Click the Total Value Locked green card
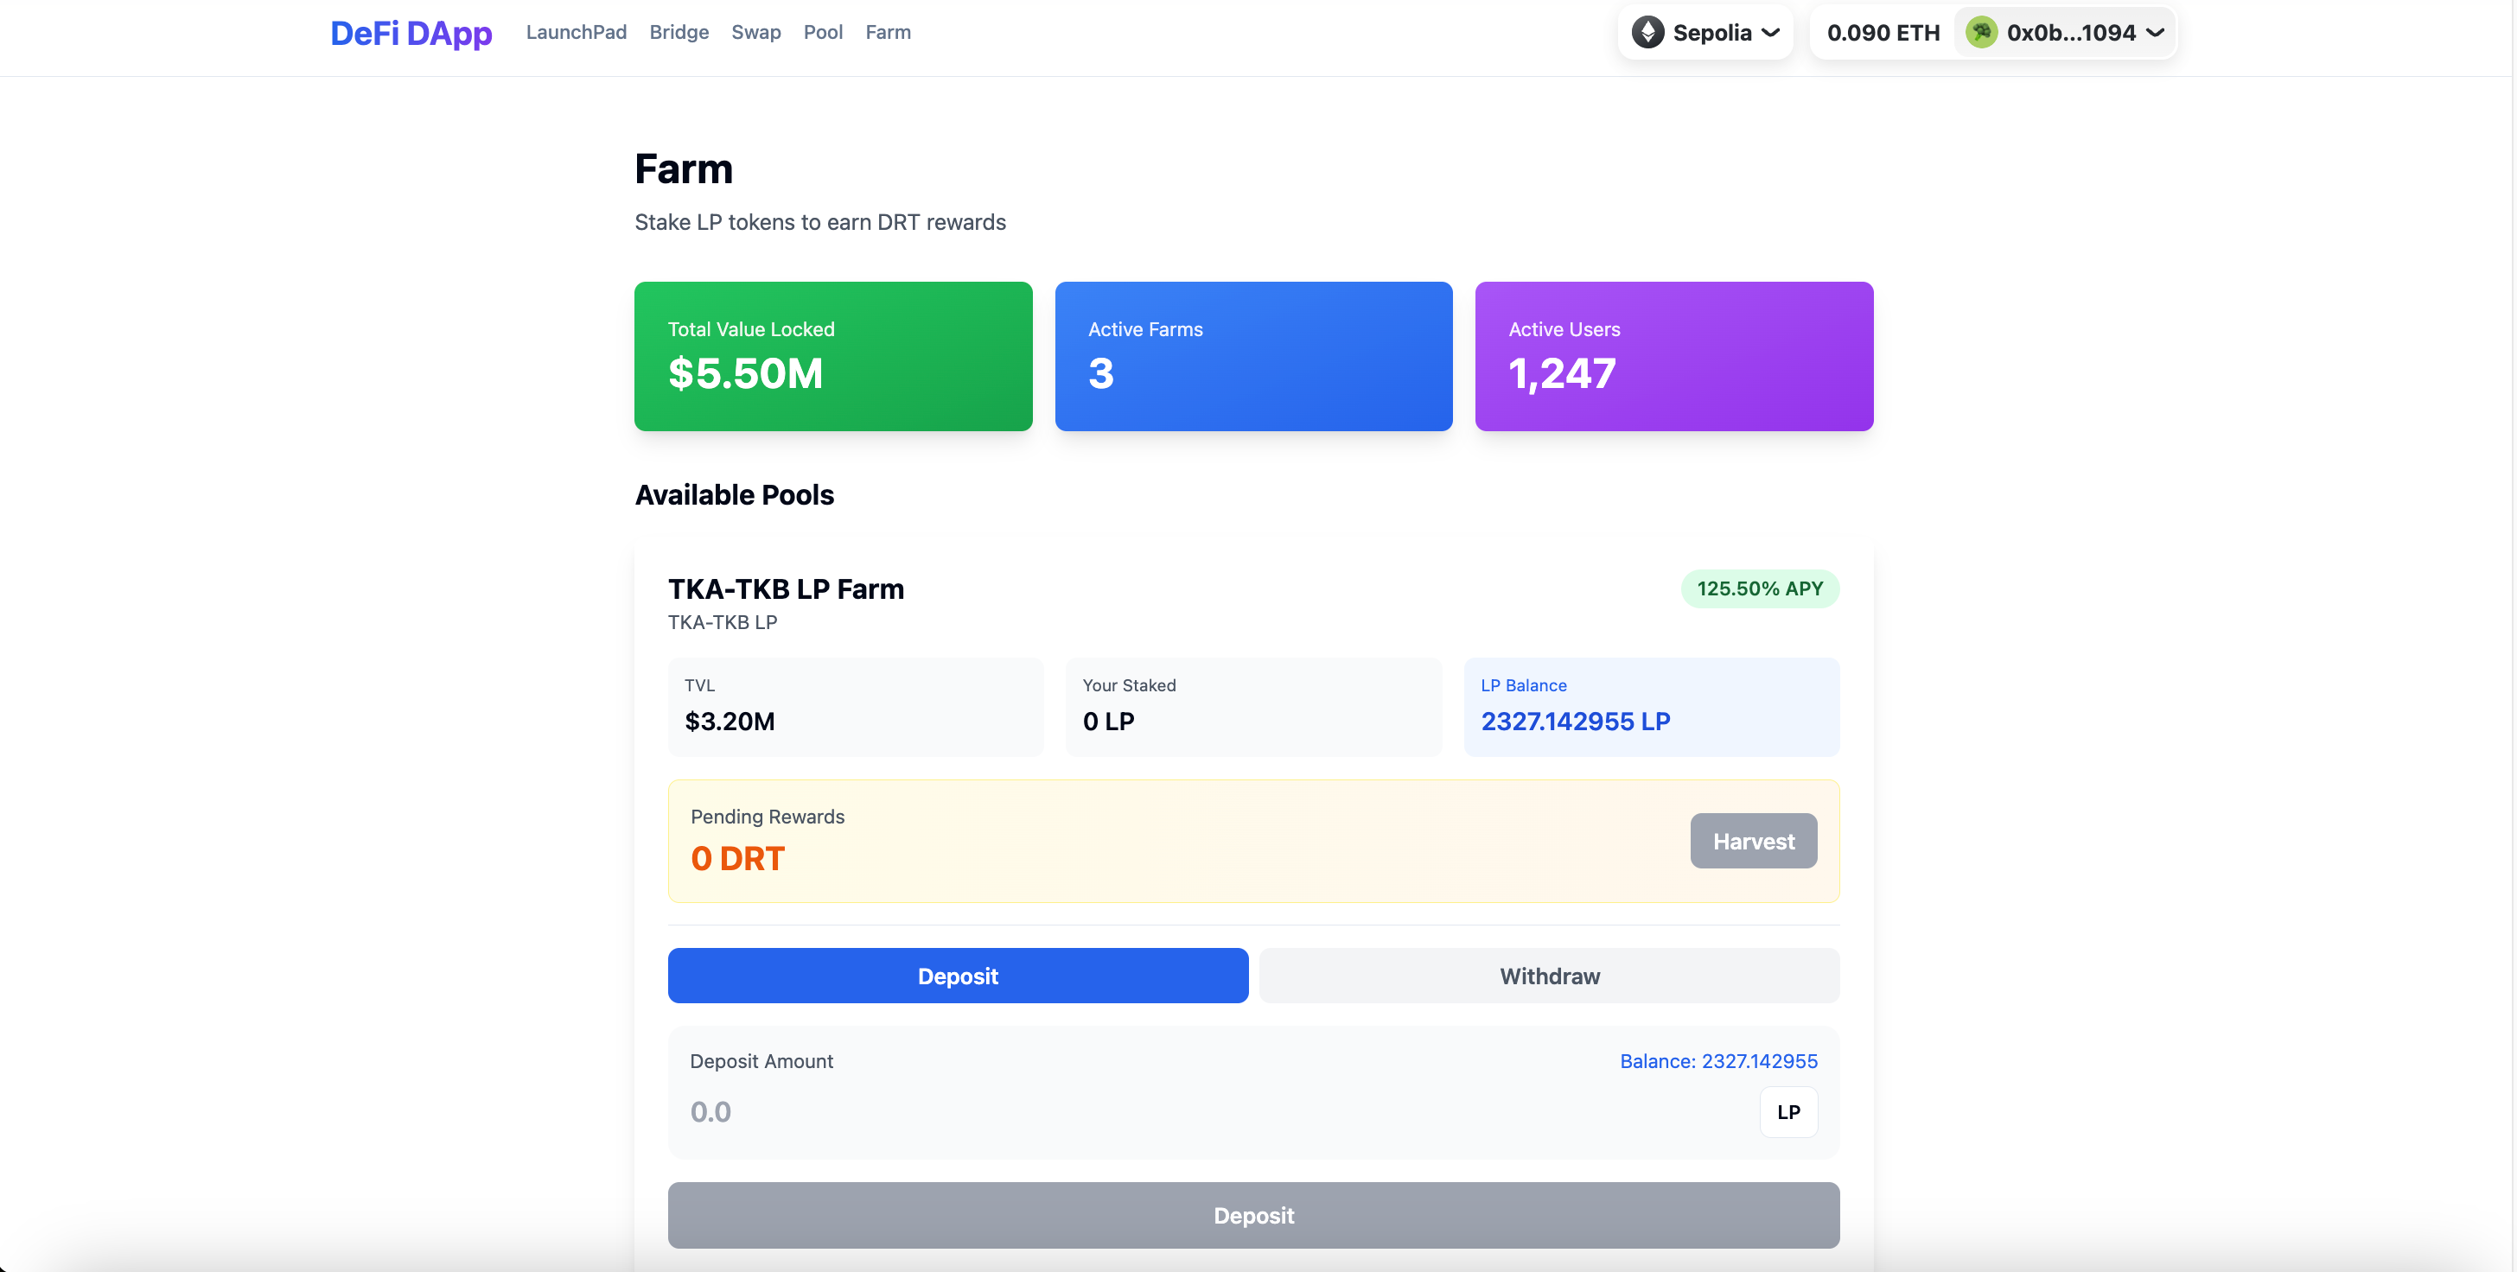Screen dimensions: 2517x1272 pyautogui.click(x=832, y=356)
